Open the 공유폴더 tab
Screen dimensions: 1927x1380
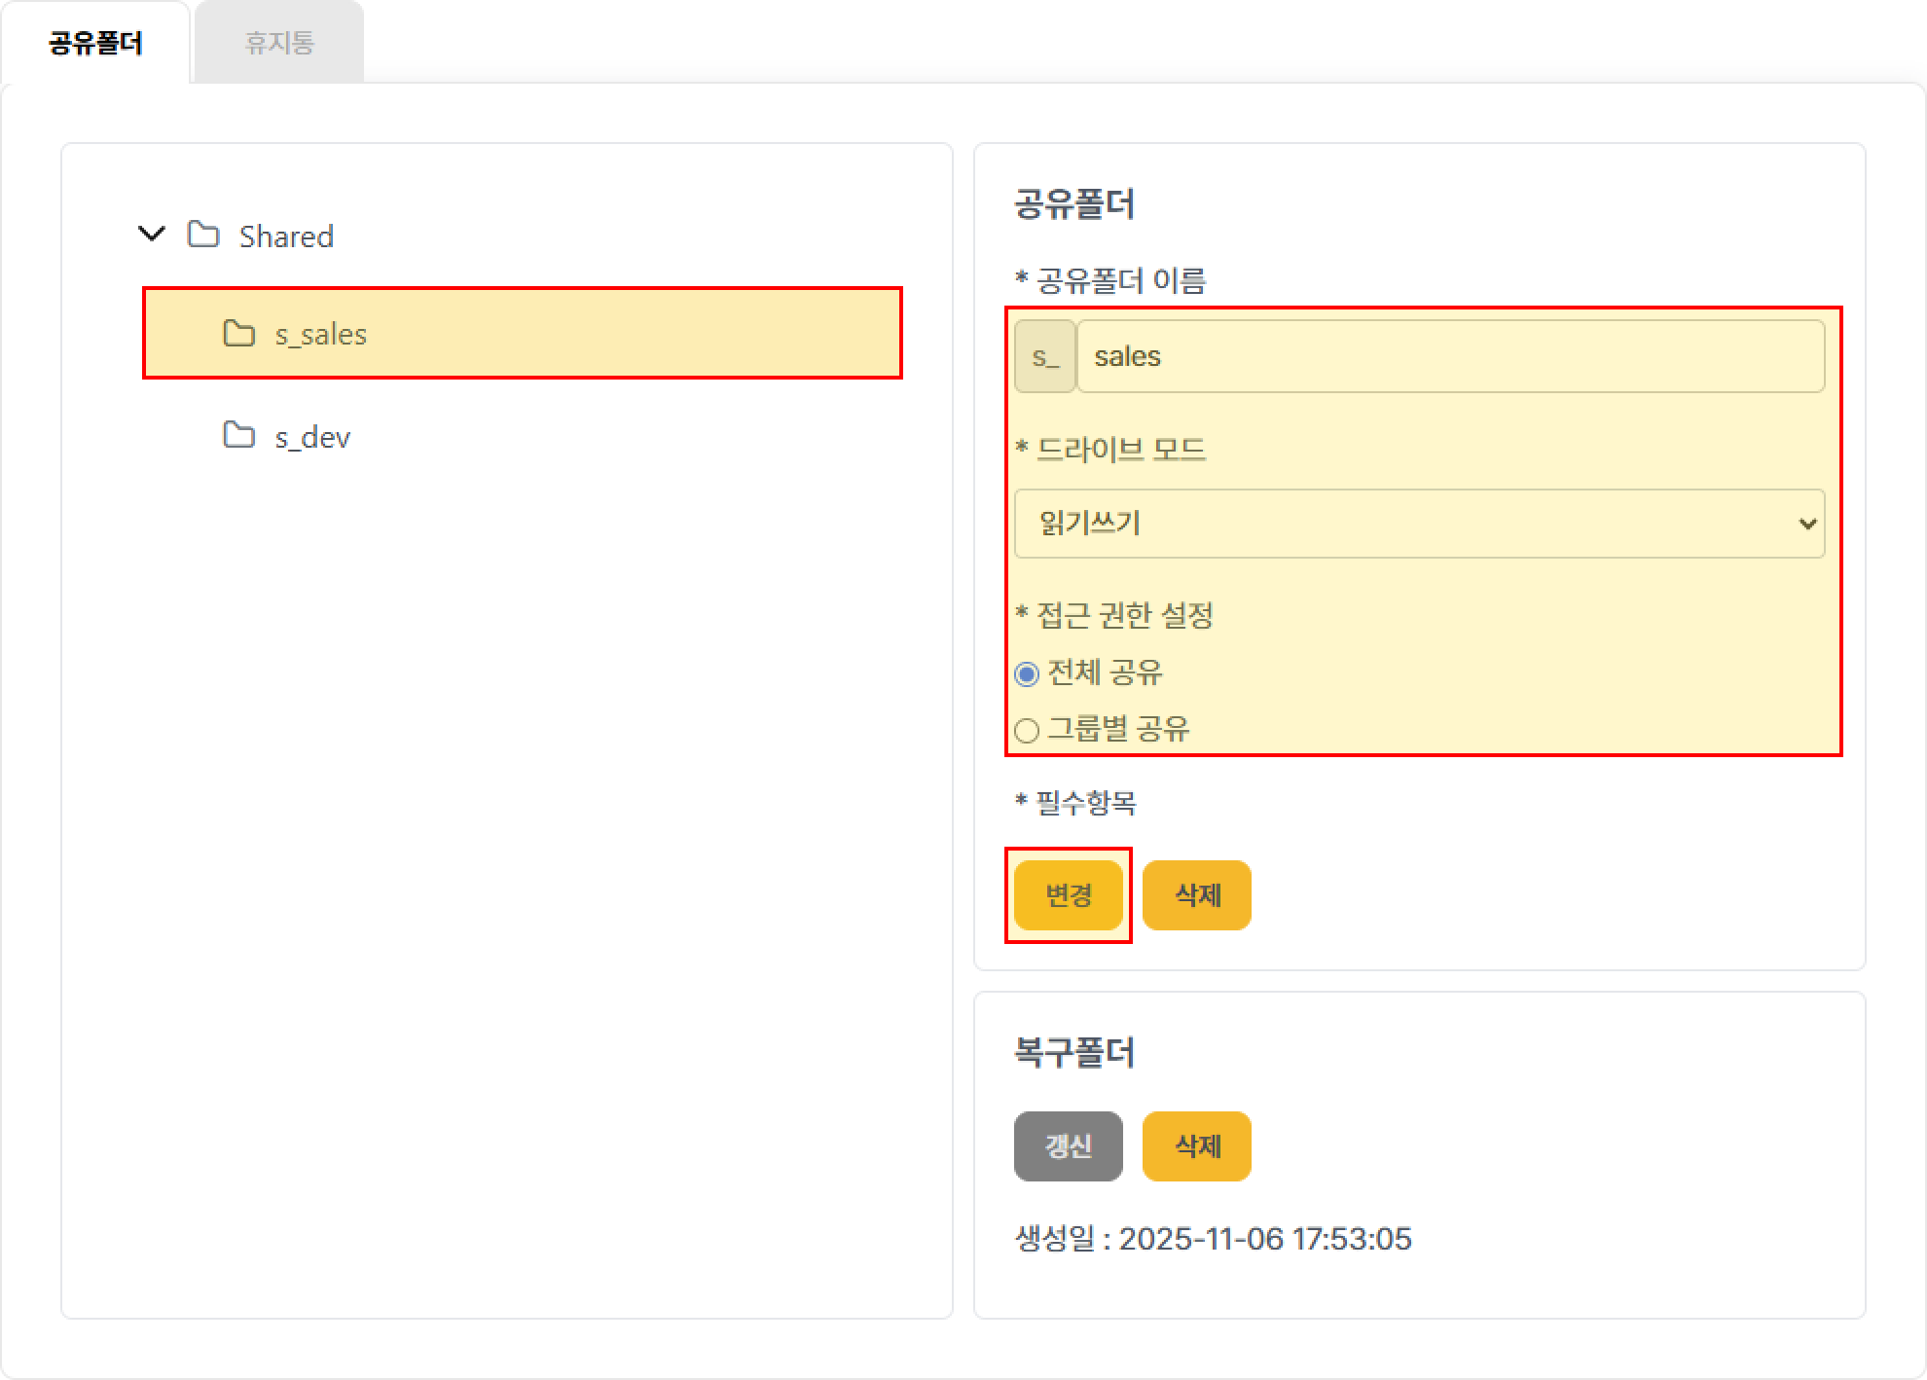pyautogui.click(x=95, y=43)
